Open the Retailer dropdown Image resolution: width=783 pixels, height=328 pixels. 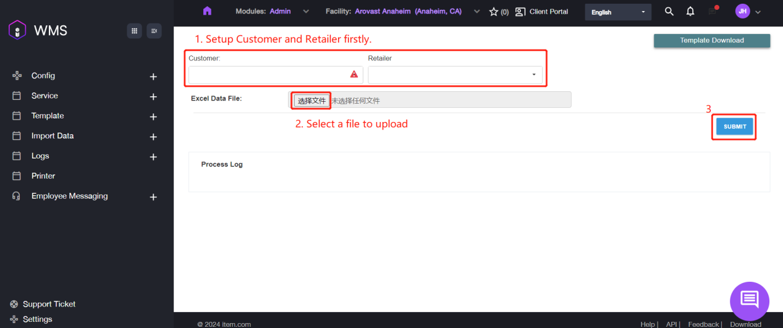click(455, 75)
